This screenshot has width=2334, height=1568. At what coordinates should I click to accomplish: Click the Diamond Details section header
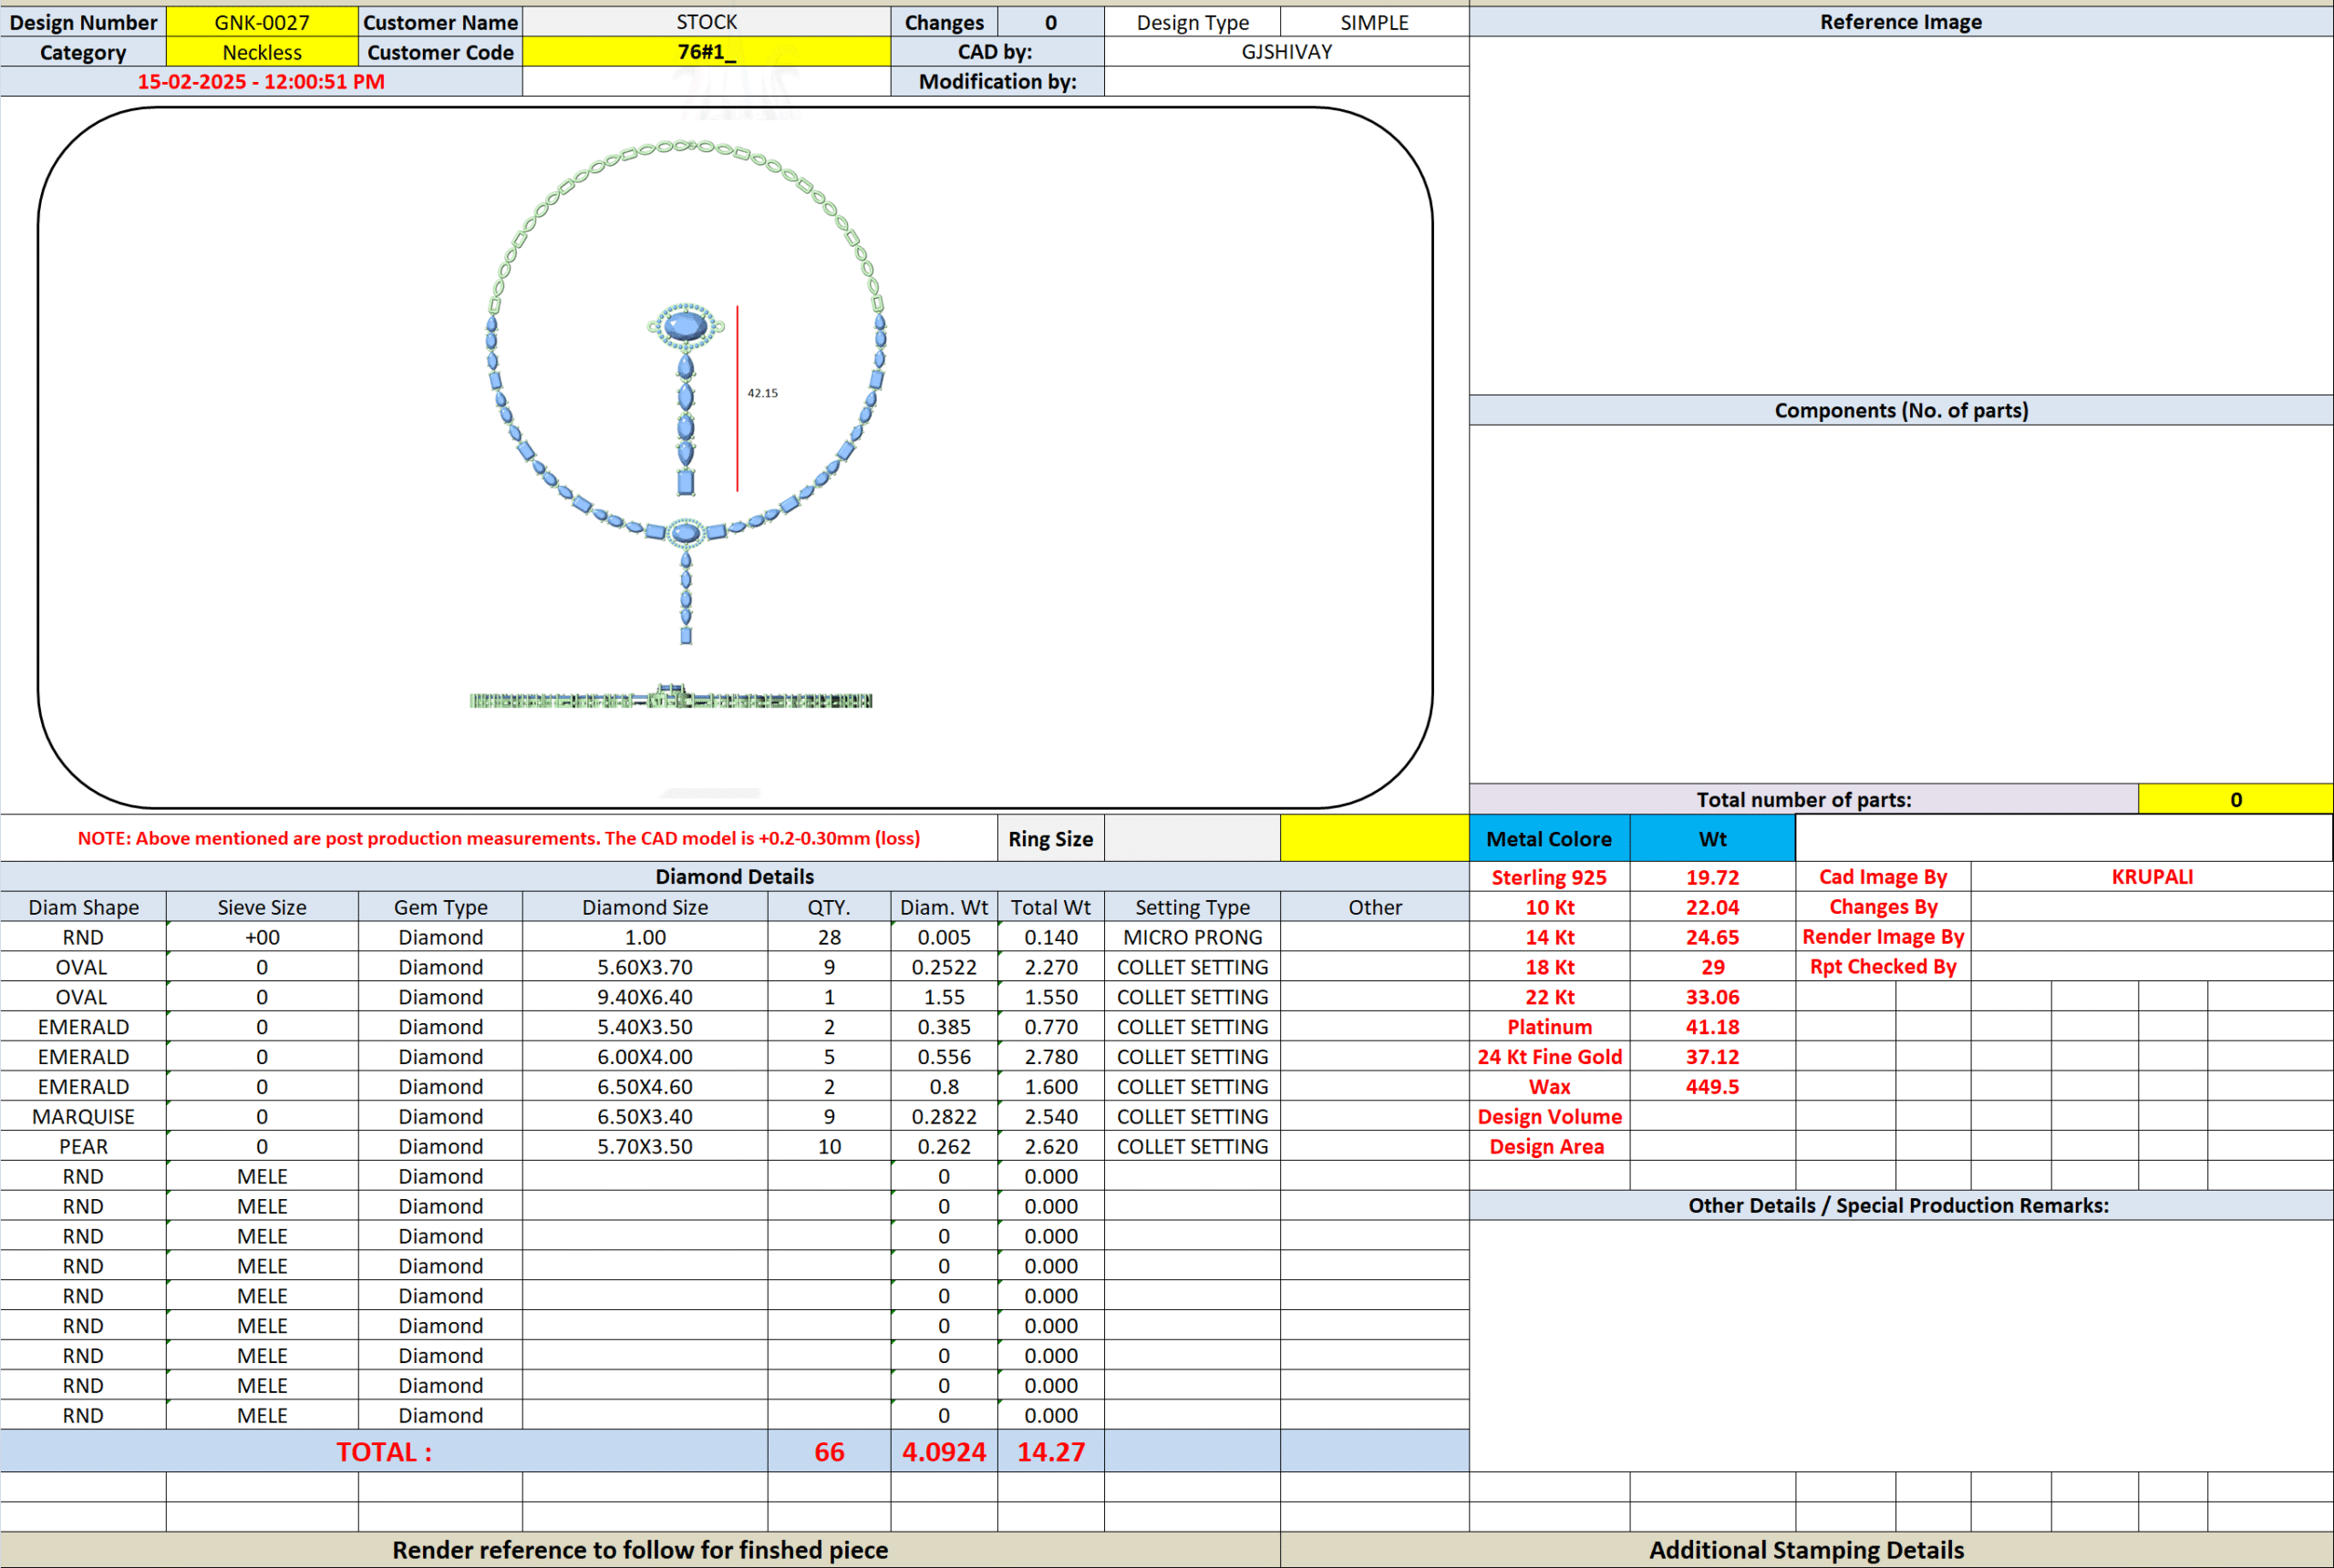point(734,877)
